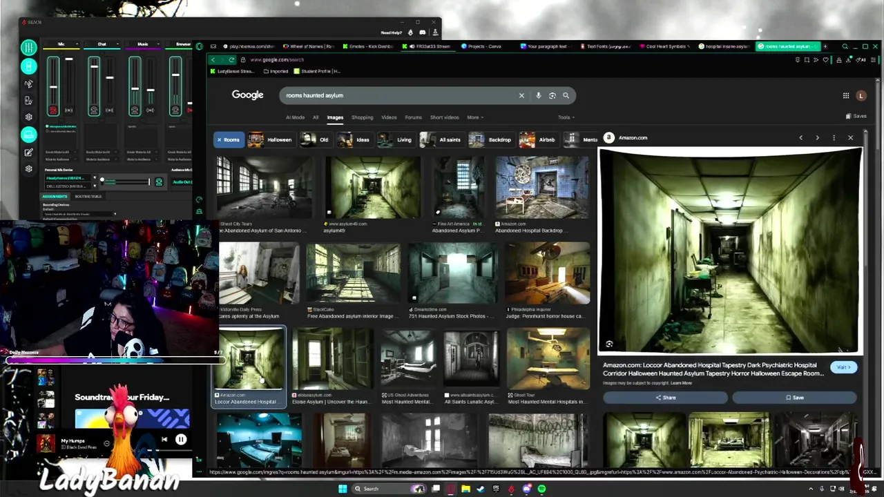This screenshot has width=884, height=497.
Task: Toggle Music channel headphone mute button
Action: coord(135,110)
